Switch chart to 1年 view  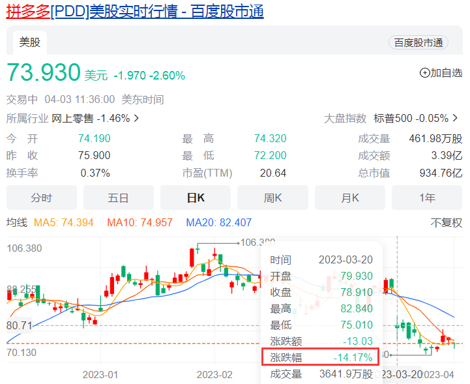(427, 198)
